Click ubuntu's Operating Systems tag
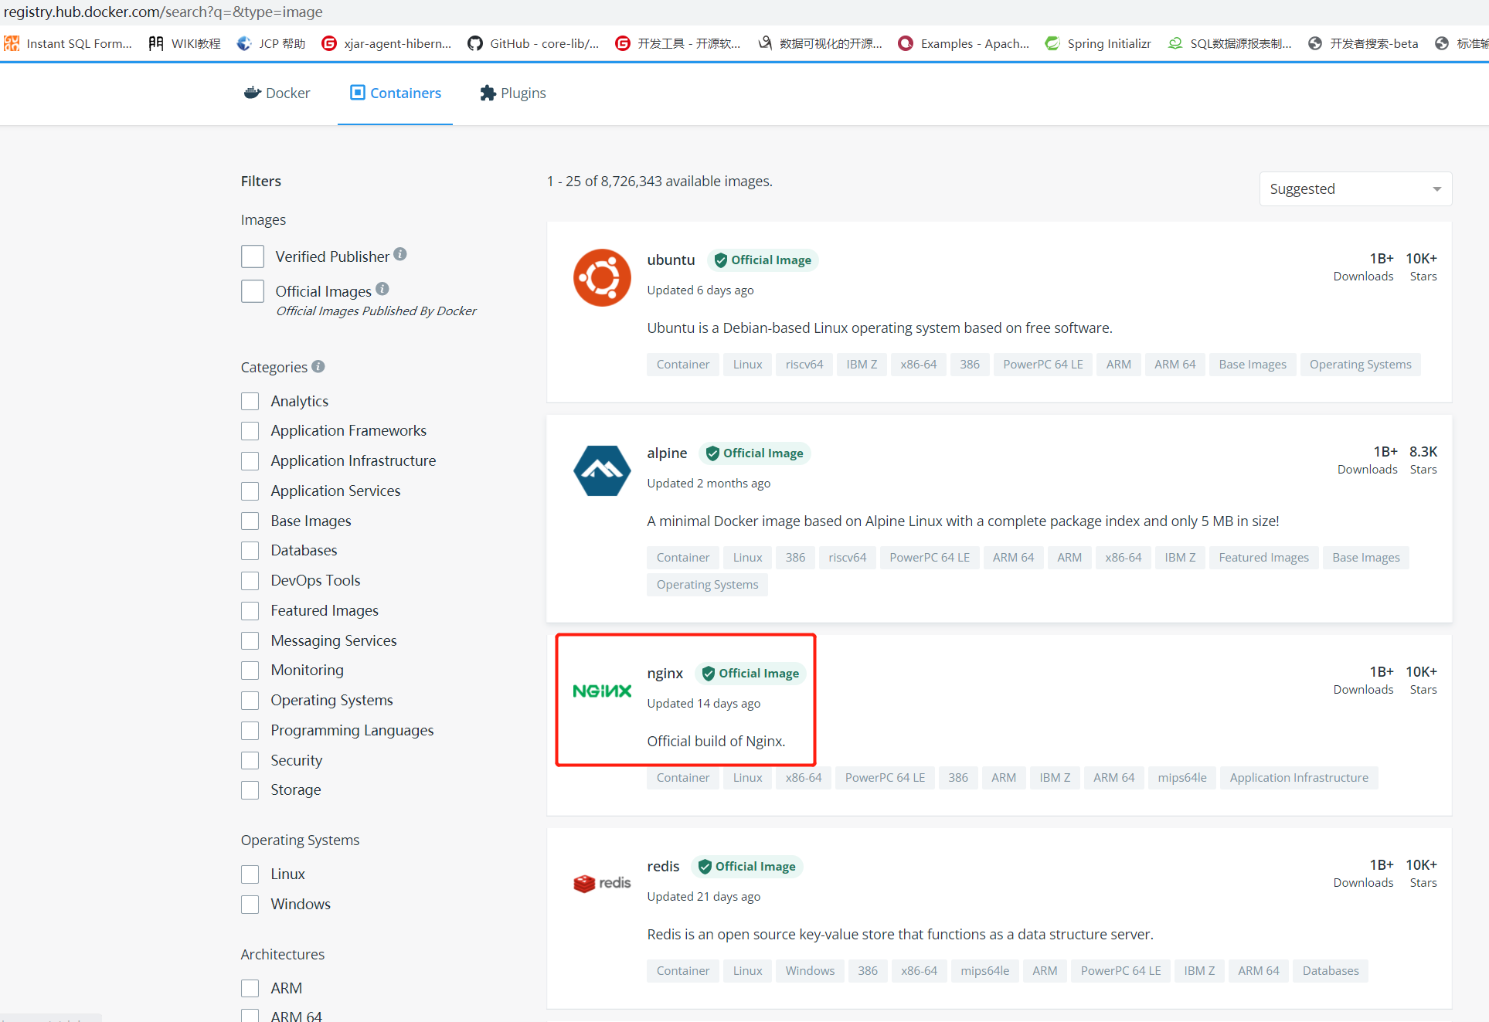The width and height of the screenshot is (1489, 1022). pyautogui.click(x=1360, y=365)
